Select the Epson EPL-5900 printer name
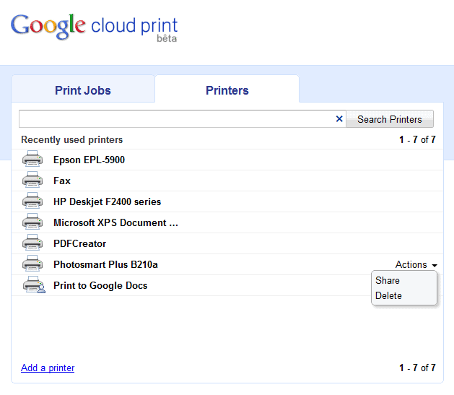Viewport: 454px width, 395px height. (89, 160)
